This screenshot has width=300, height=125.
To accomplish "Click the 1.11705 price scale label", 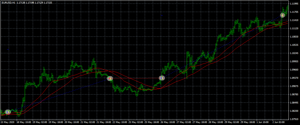I will 294,12.
